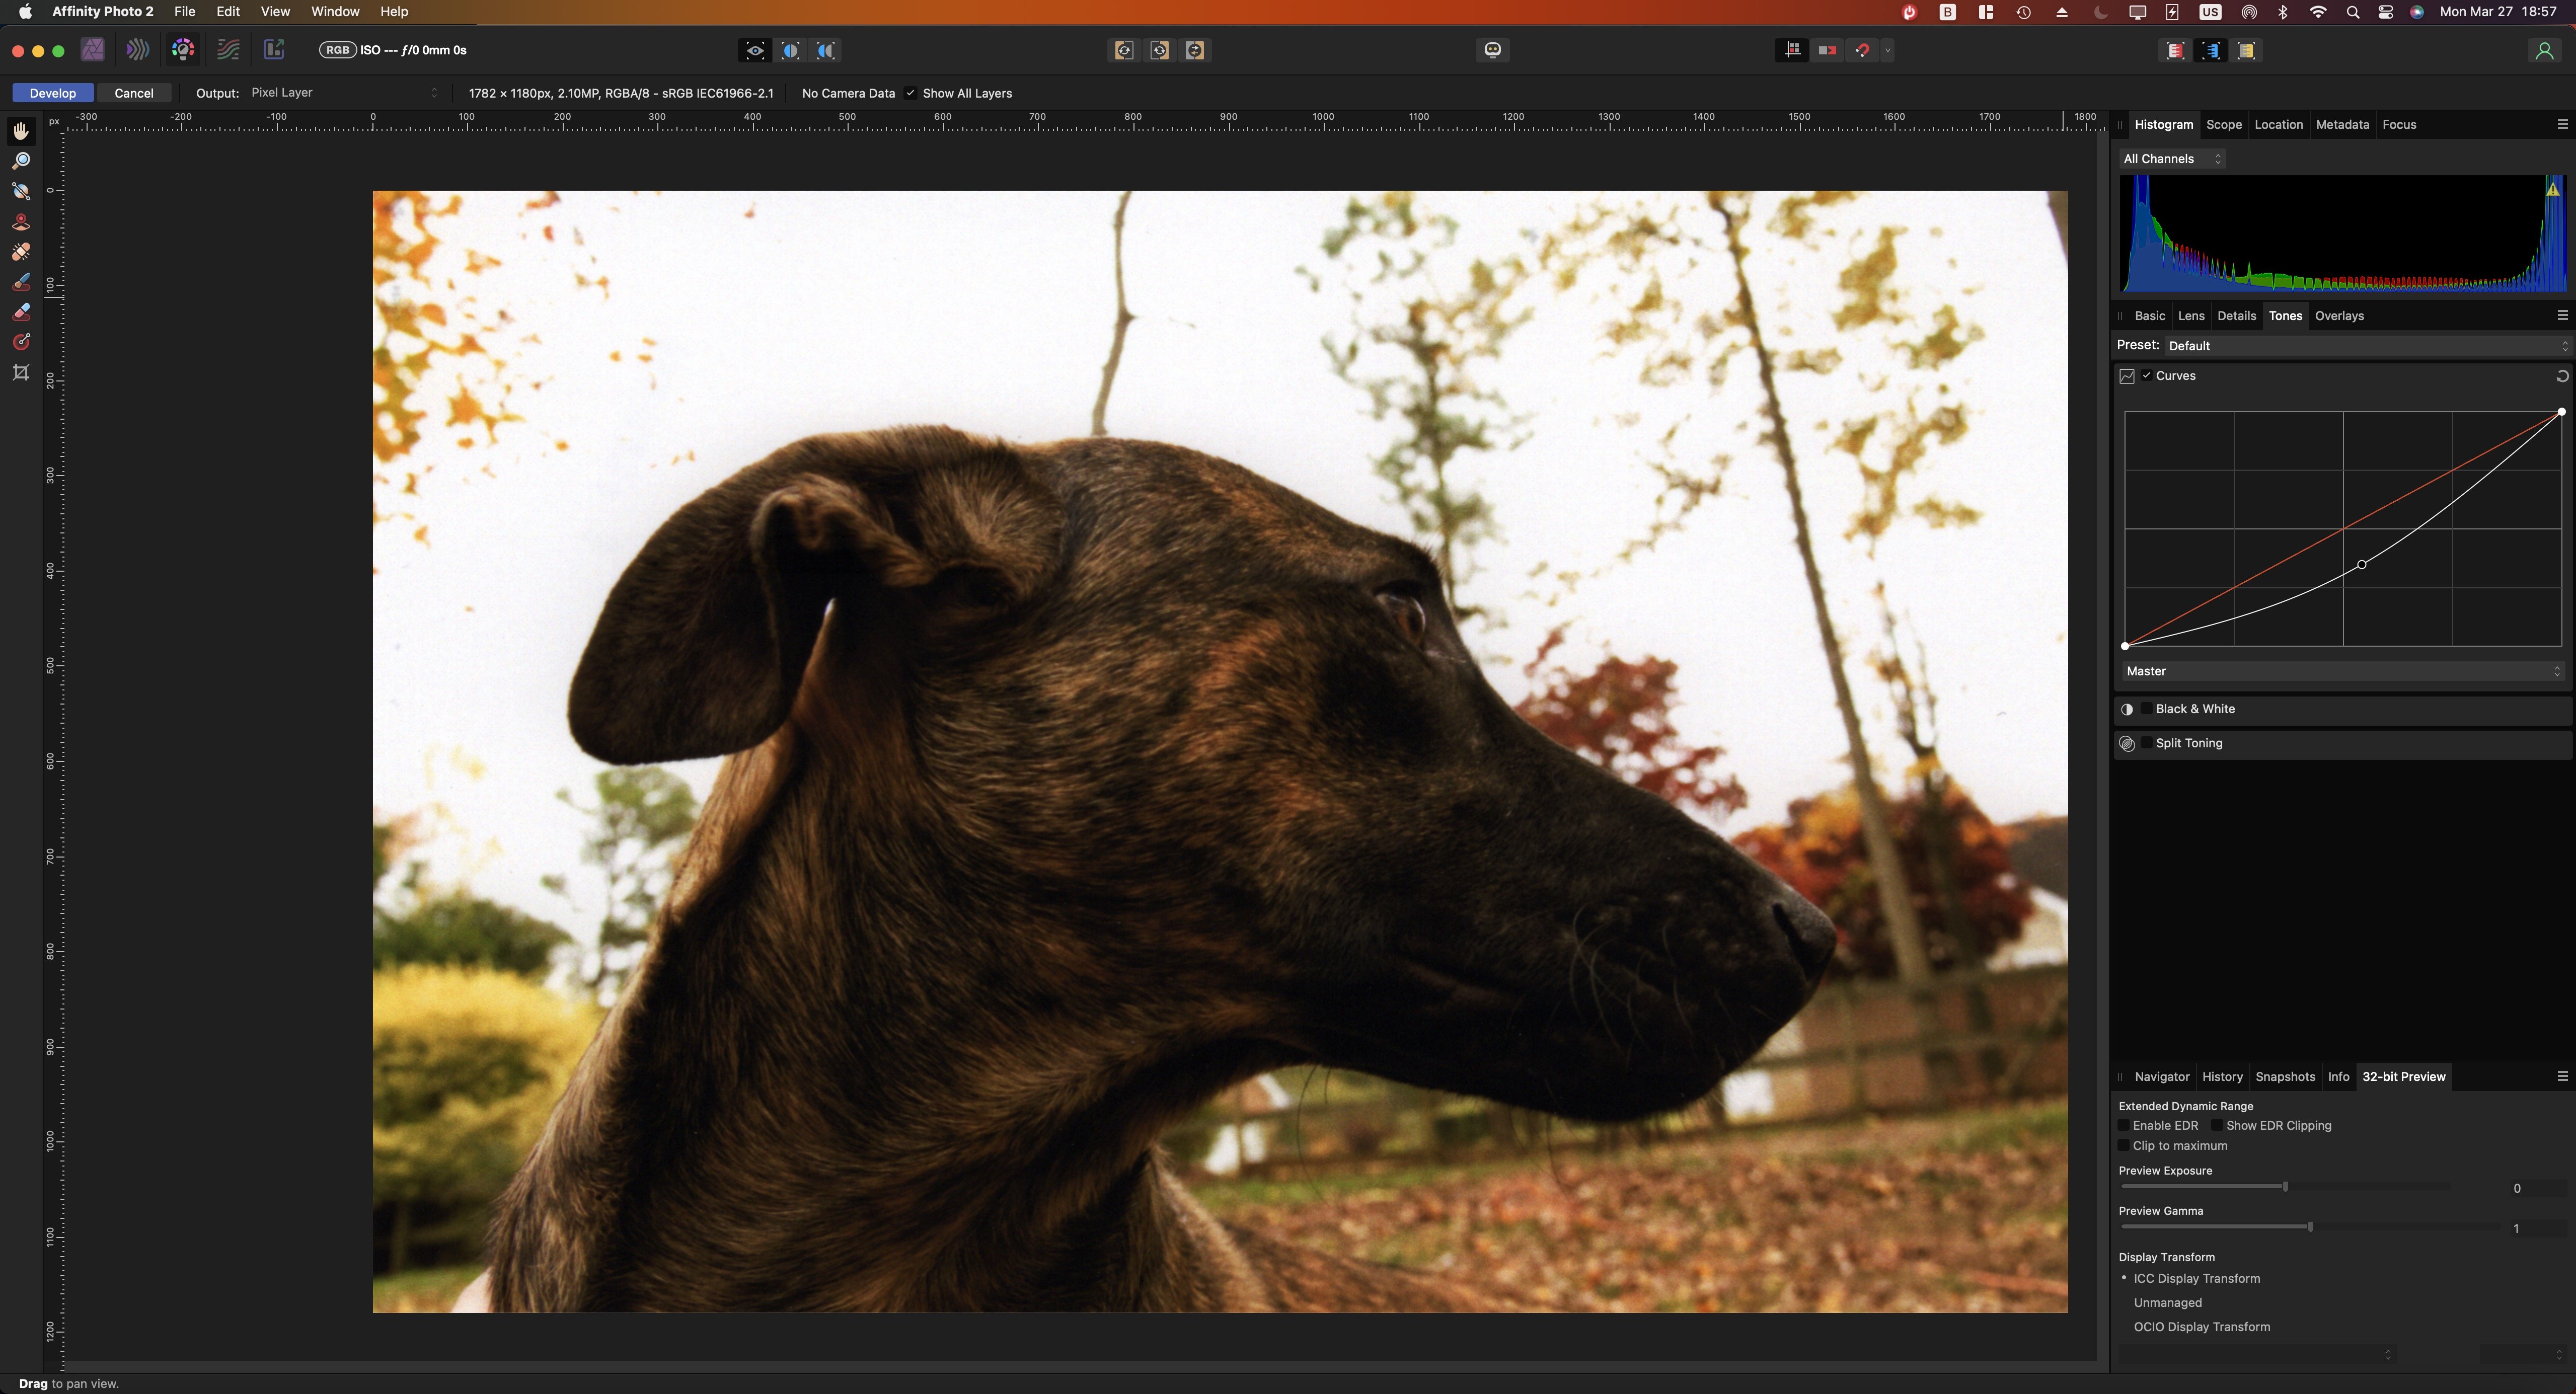This screenshot has width=2576, height=1394.
Task: Open the File menu
Action: point(184,12)
